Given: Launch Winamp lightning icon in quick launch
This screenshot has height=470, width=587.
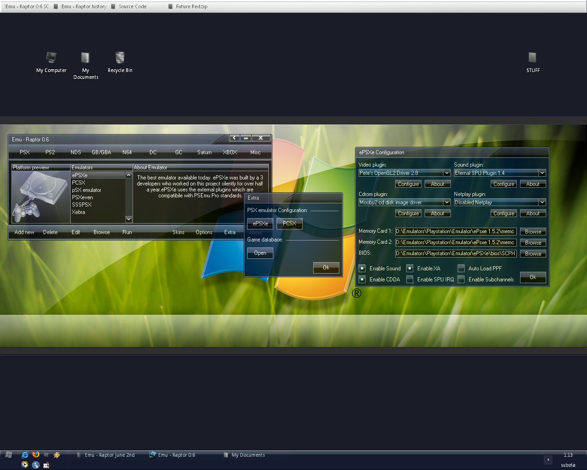Looking at the screenshot, I should [57, 455].
